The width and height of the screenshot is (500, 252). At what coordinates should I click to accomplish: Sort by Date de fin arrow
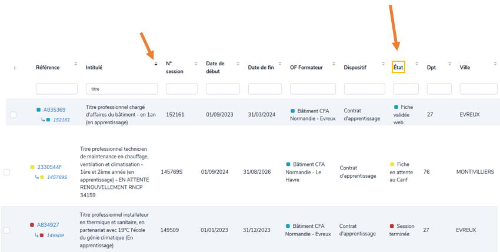point(280,64)
